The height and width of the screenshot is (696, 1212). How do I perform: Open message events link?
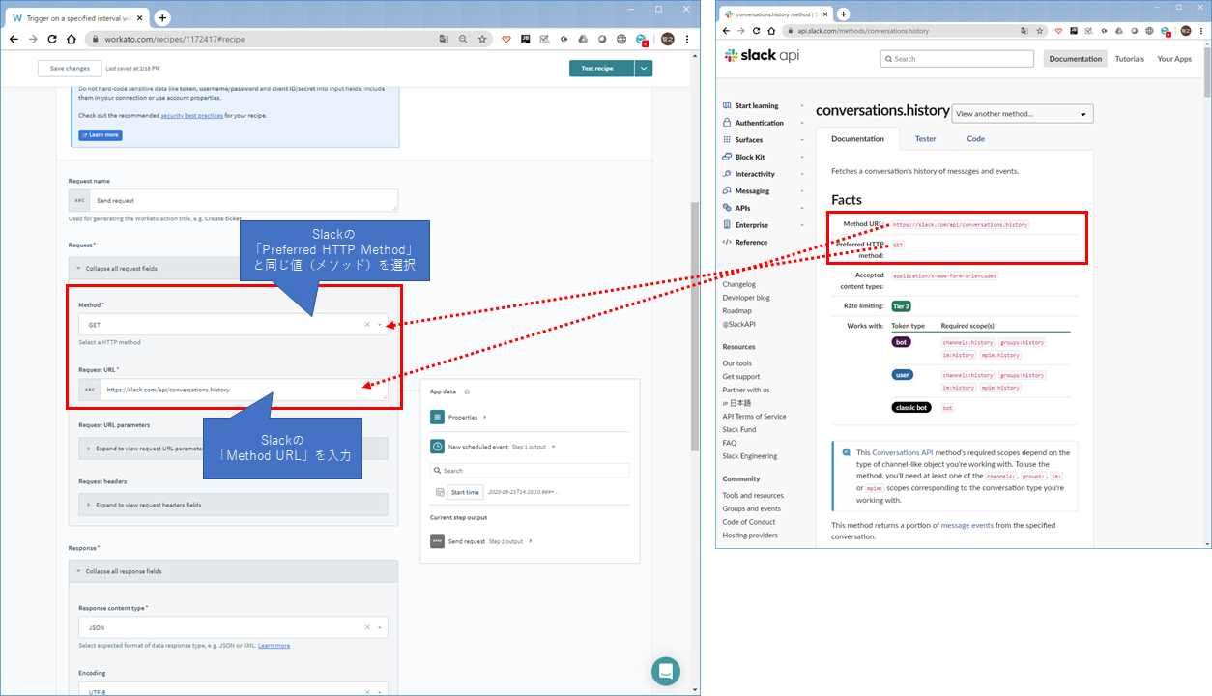tap(967, 525)
